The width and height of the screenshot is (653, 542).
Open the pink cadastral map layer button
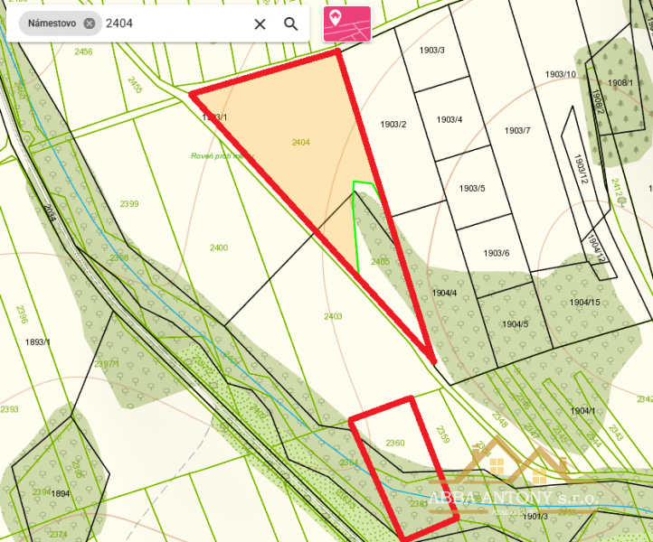(x=347, y=23)
